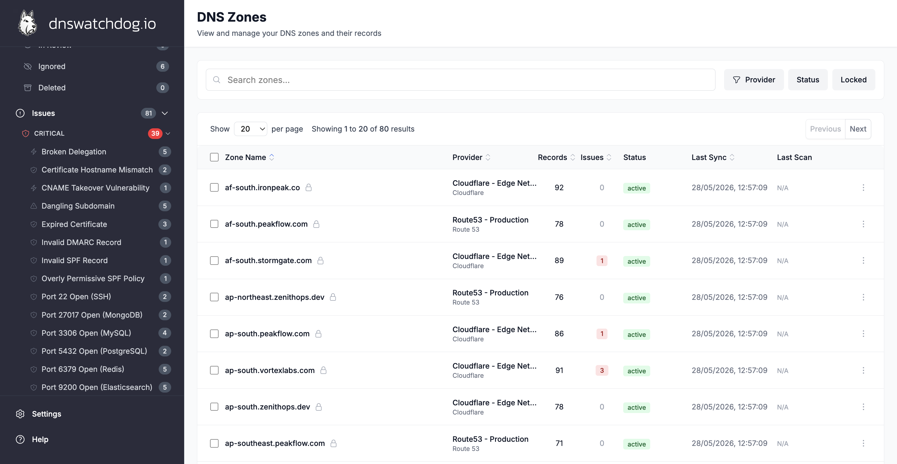The height and width of the screenshot is (464, 897).
Task: Sort by Provider column
Action: (x=471, y=157)
